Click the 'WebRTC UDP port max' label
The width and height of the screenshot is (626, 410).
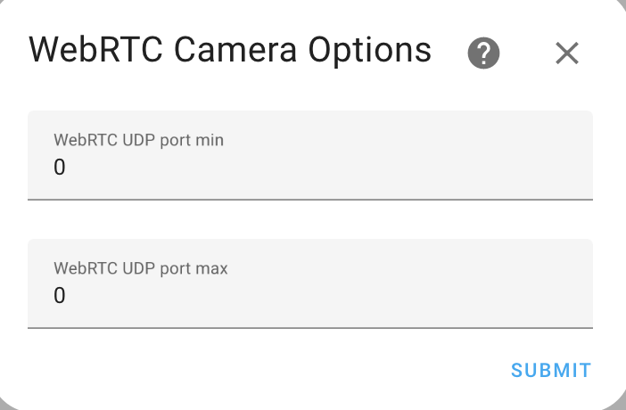point(141,268)
